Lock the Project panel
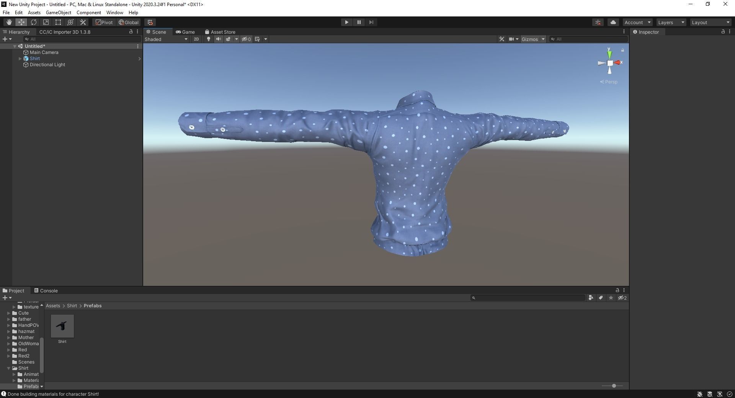The width and height of the screenshot is (735, 398). (x=617, y=290)
